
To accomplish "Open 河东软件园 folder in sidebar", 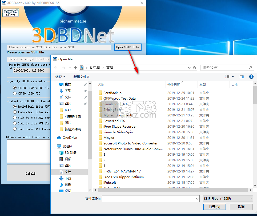I will [73, 116].
